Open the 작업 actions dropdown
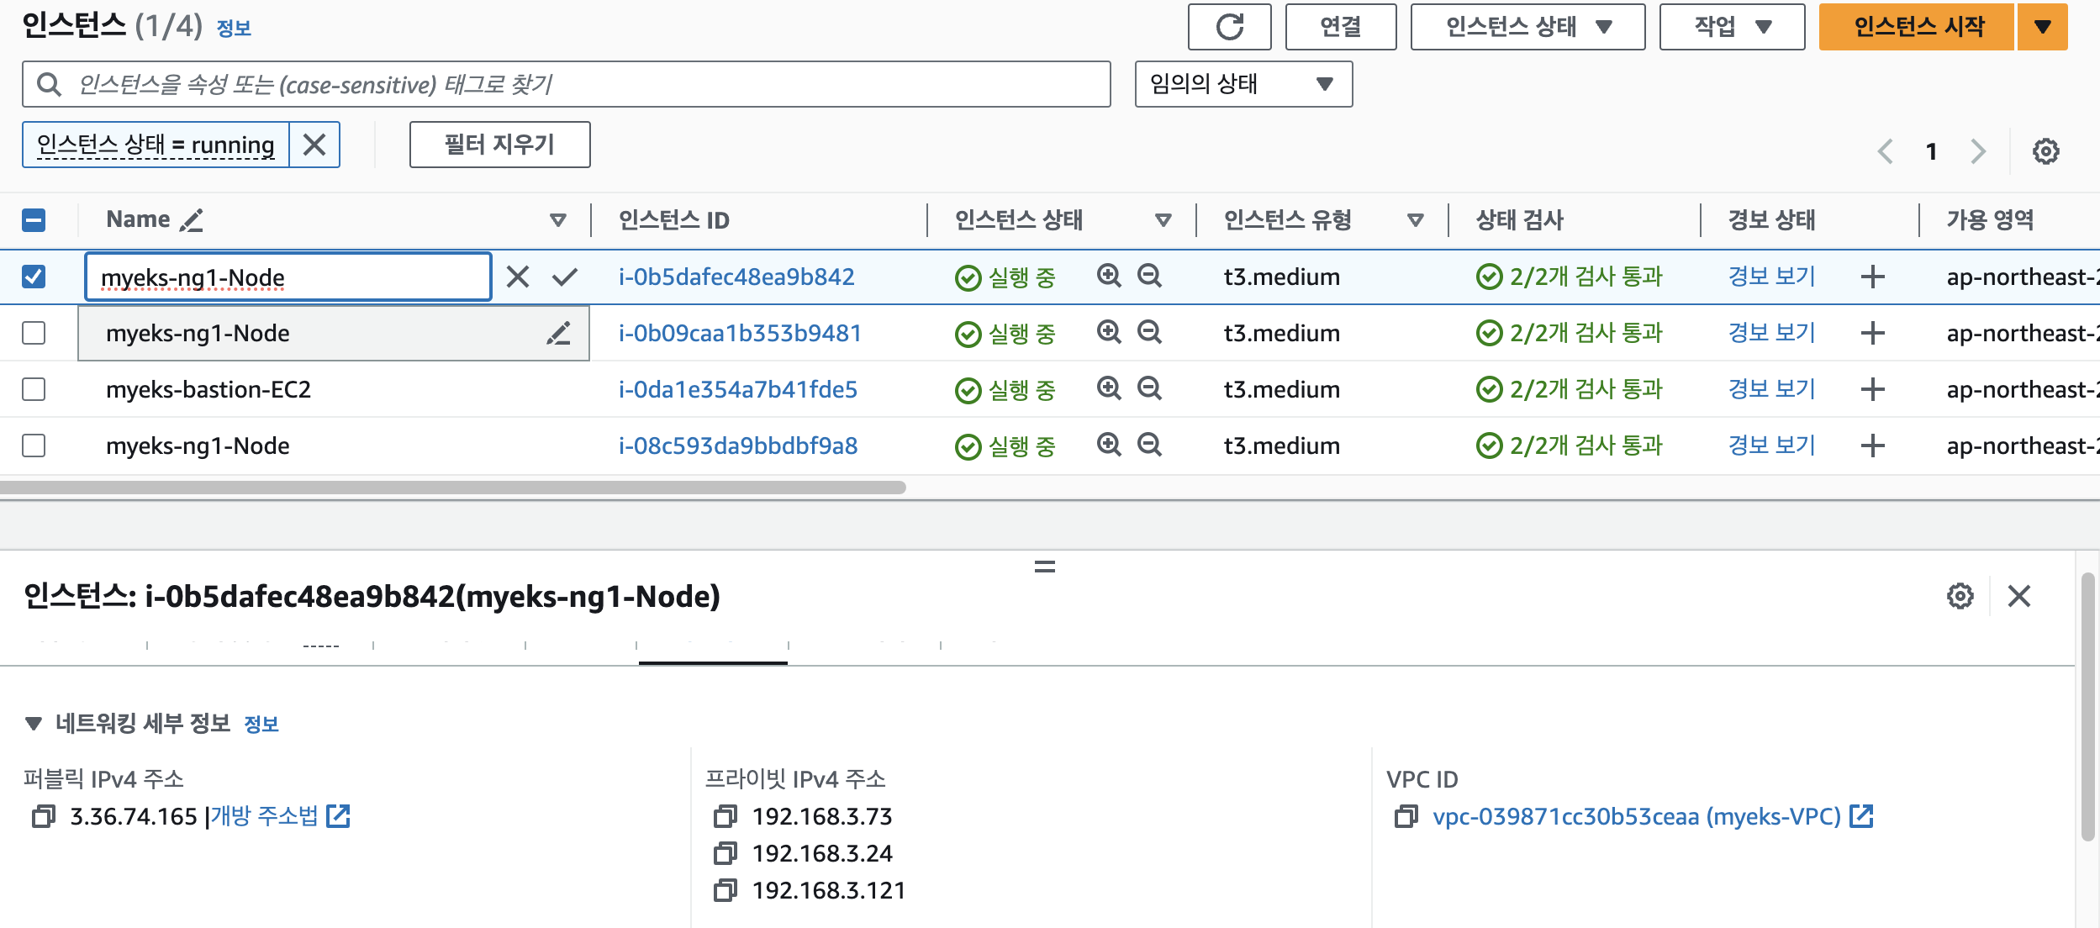This screenshot has height=928, width=2100. 1731,27
